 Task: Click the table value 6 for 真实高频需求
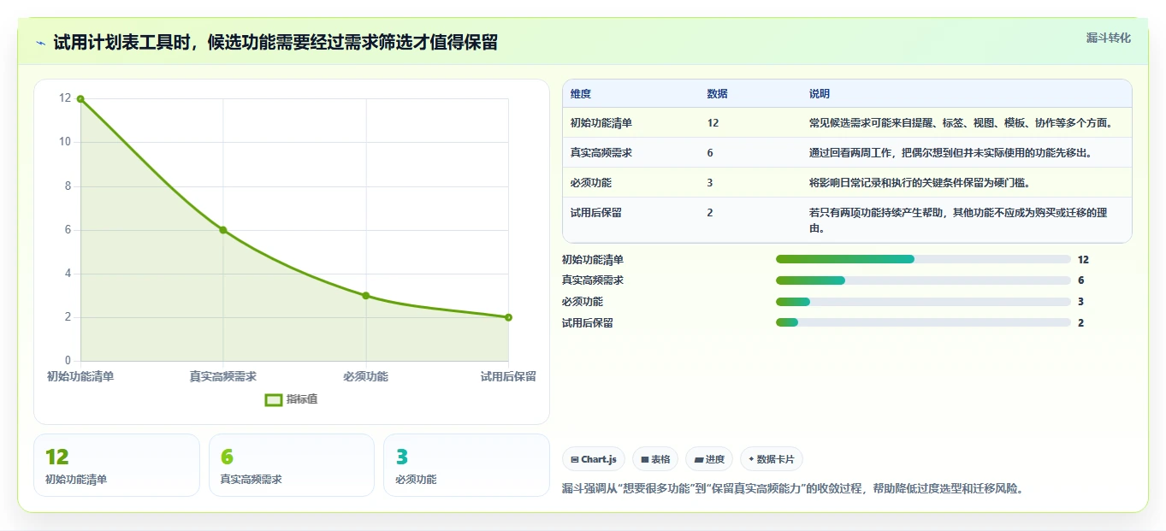pos(710,153)
